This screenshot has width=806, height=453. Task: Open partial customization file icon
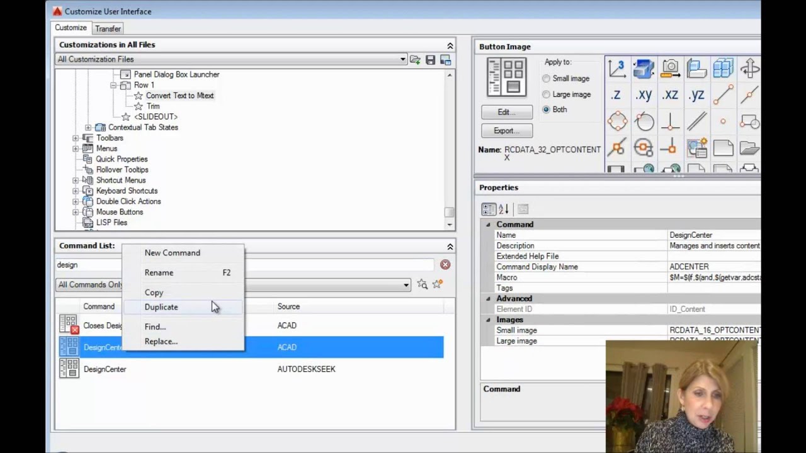click(415, 60)
